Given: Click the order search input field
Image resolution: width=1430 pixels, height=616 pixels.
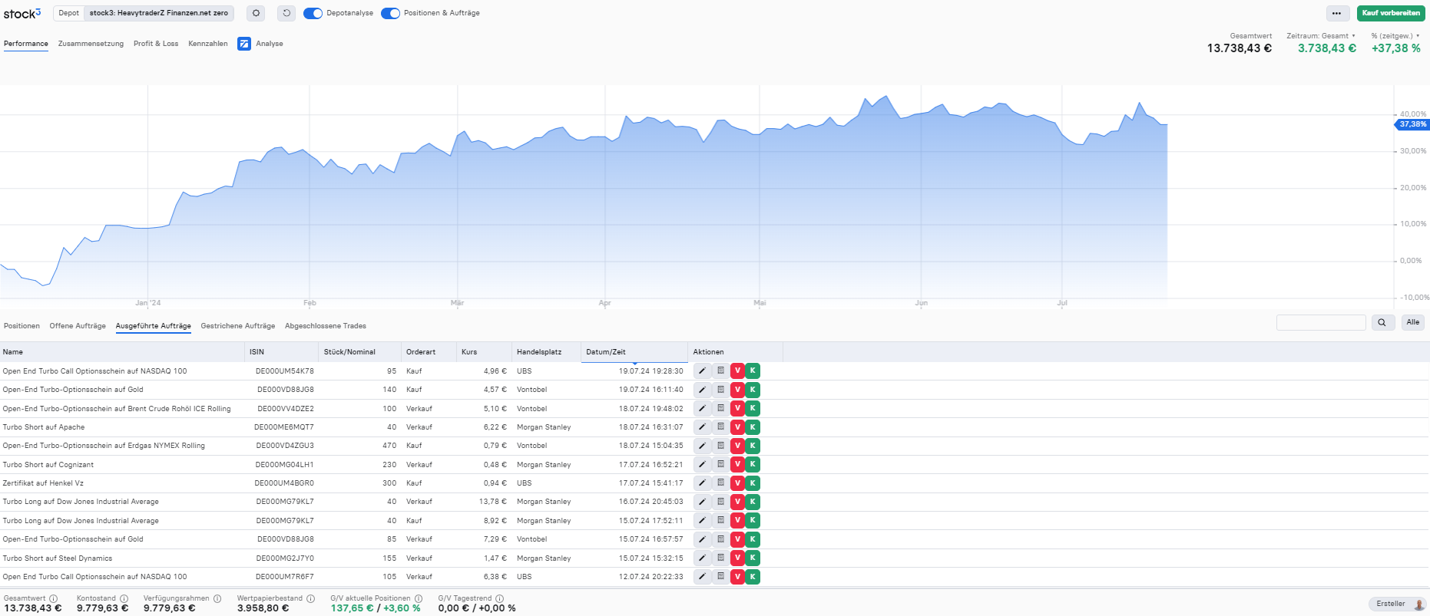Looking at the screenshot, I should (x=1321, y=322).
